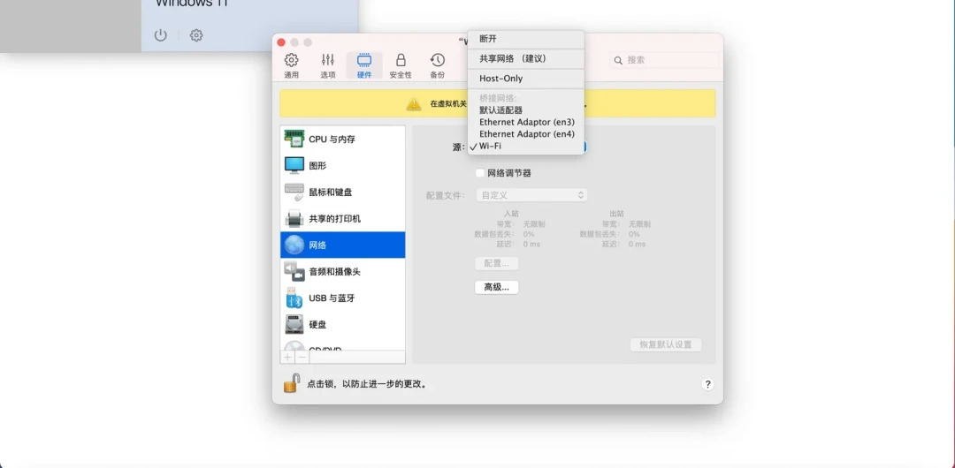Open the 备份 (Backup) tab
This screenshot has width=955, height=468.
[x=438, y=65]
